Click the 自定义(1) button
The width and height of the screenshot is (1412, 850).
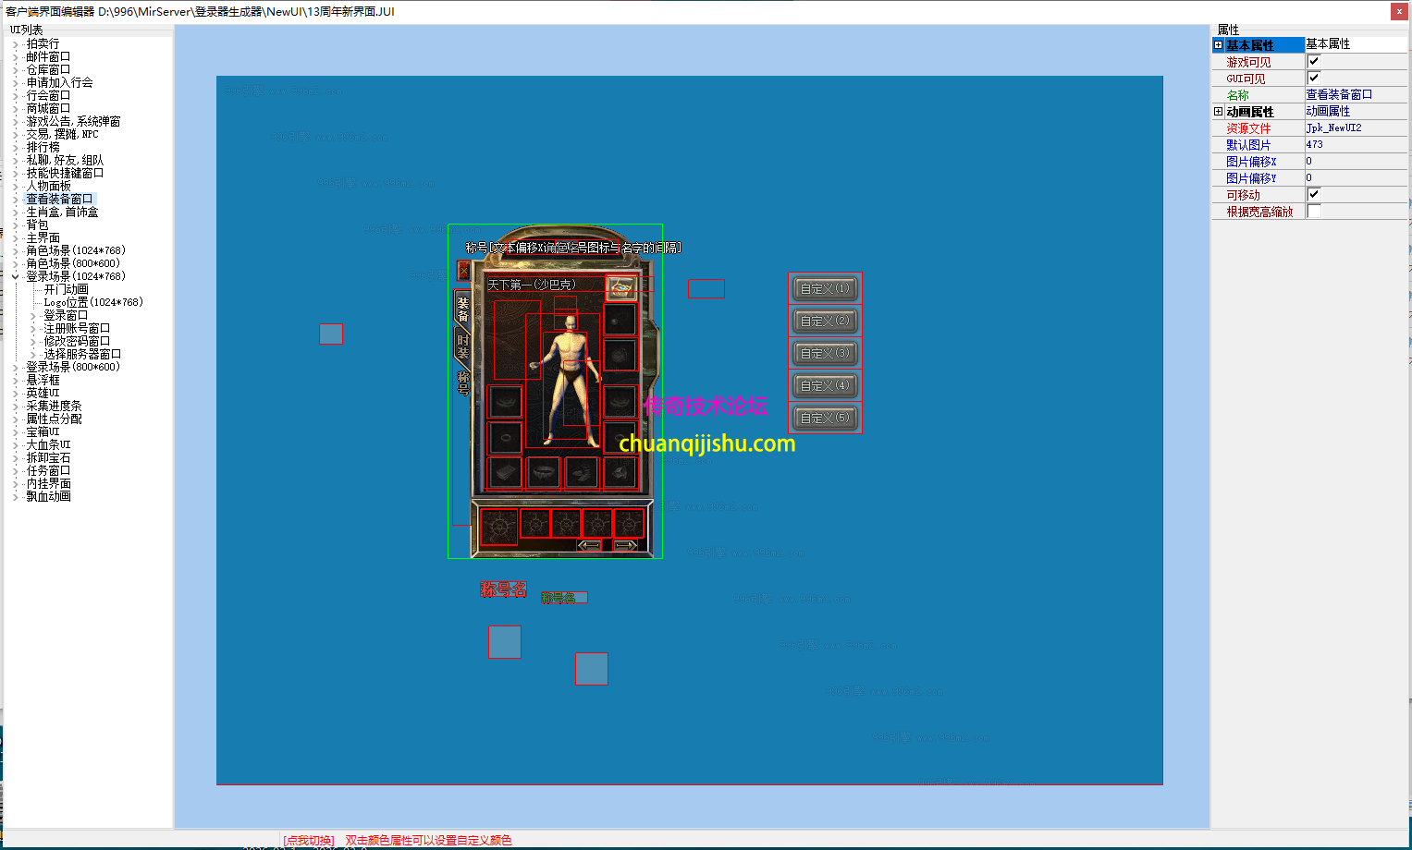pos(824,287)
